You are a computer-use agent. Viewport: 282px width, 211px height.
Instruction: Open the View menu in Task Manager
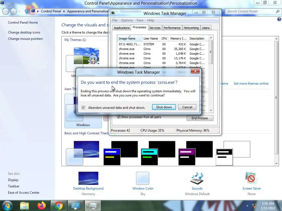point(140,20)
